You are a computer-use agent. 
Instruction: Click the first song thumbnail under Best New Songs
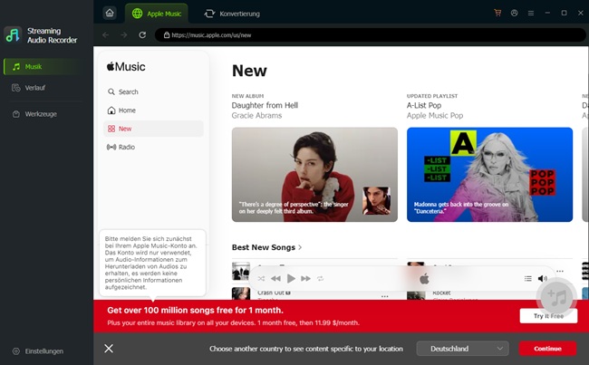(241, 271)
